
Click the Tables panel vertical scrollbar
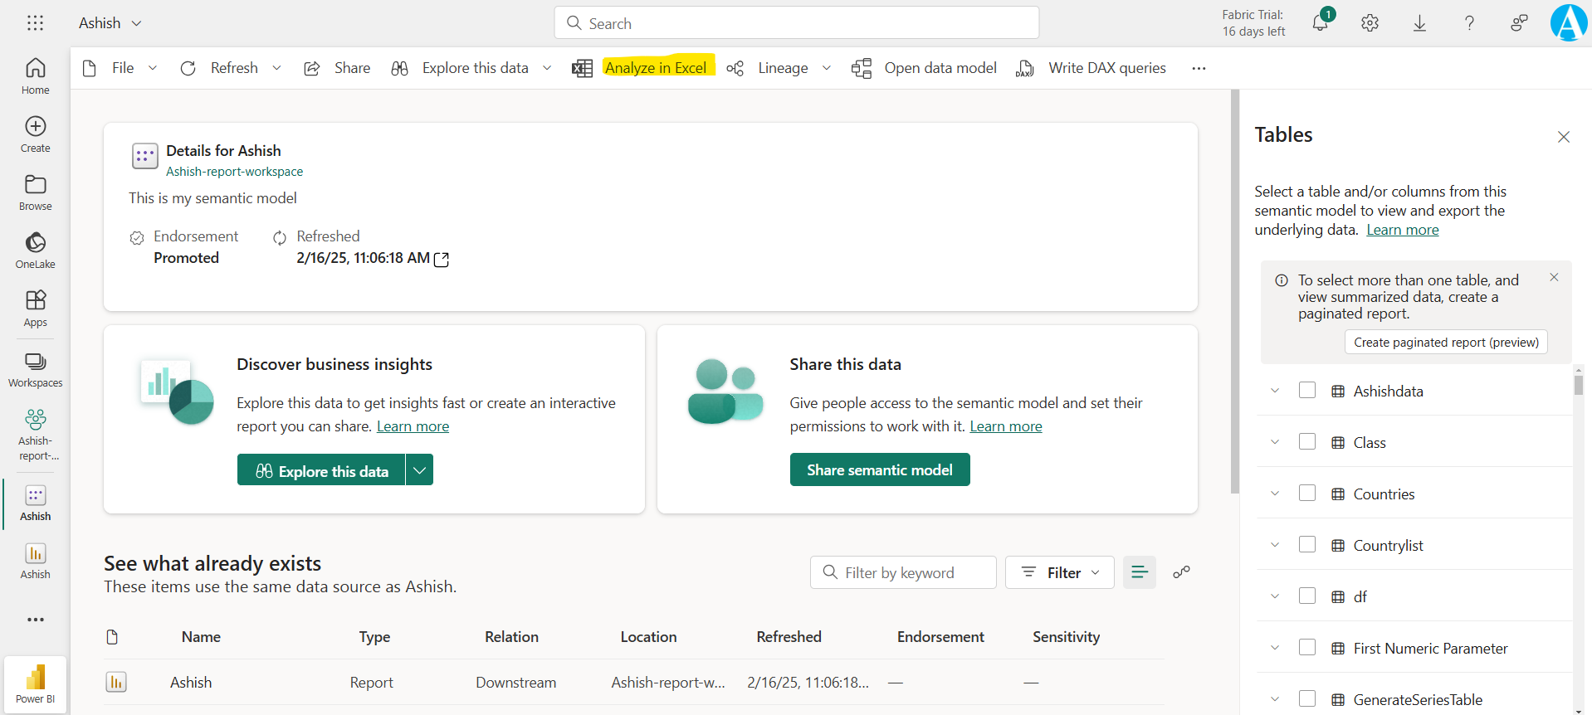[x=1578, y=386]
